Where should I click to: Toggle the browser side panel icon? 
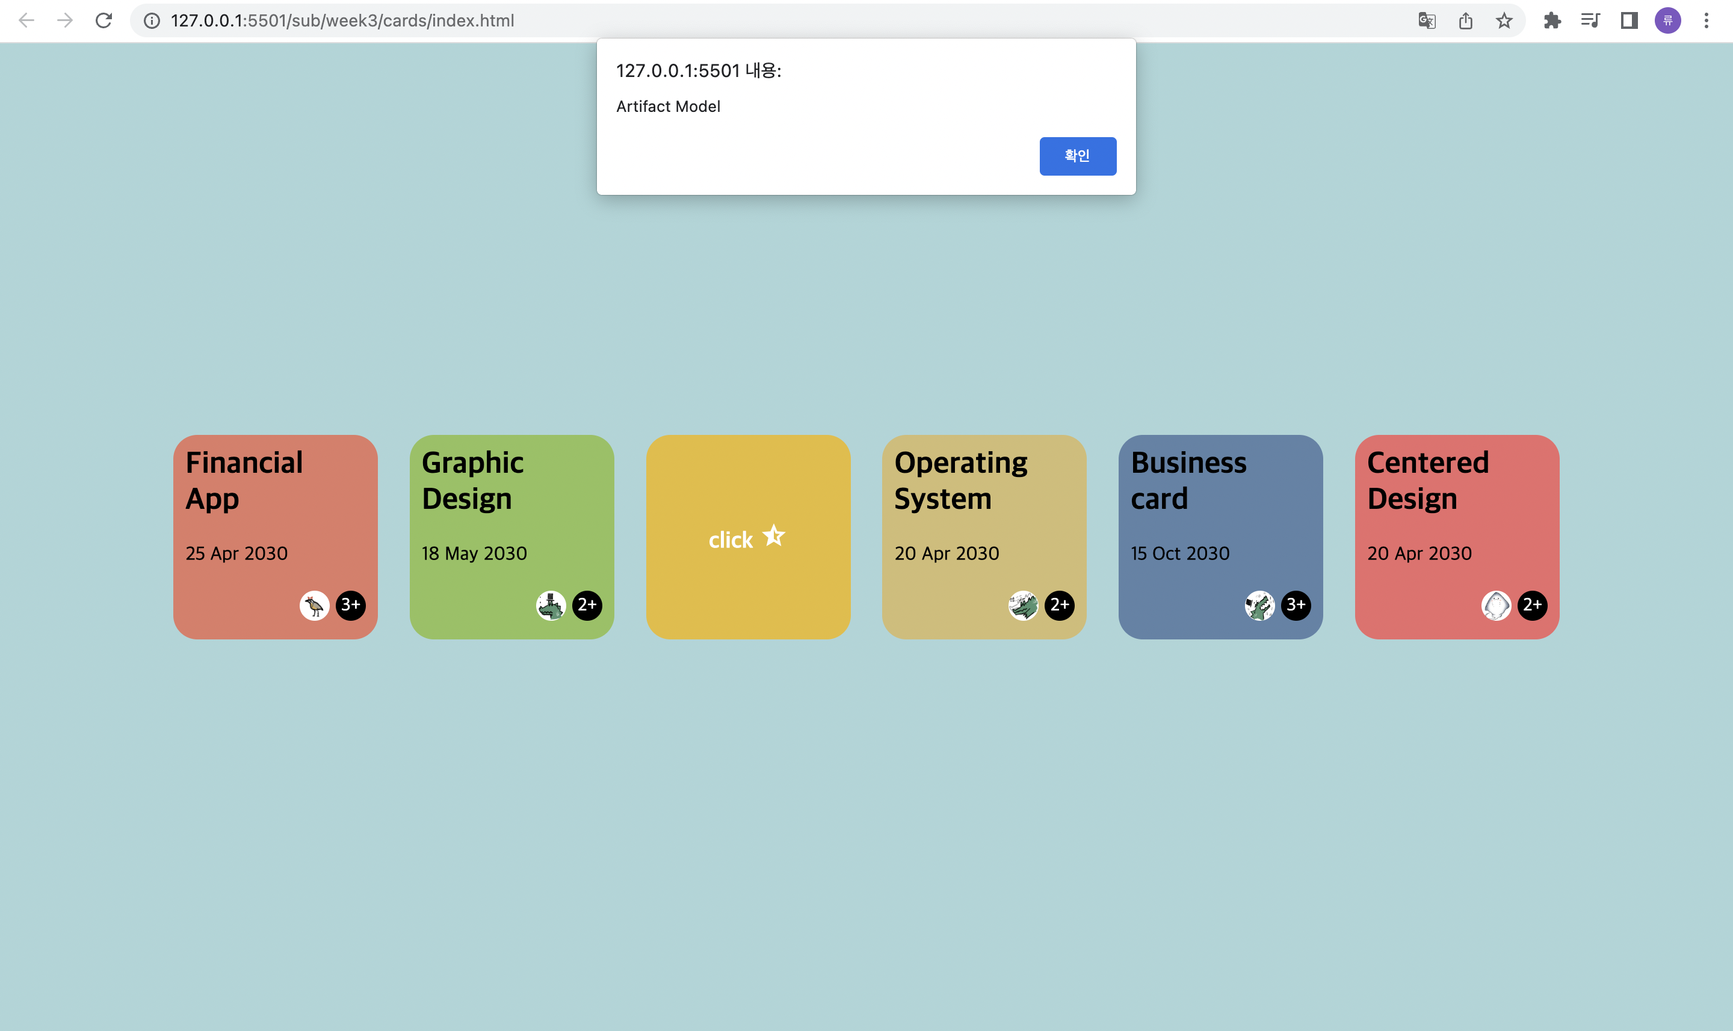(1629, 21)
